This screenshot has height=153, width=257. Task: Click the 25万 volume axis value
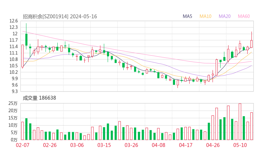coord(13,103)
